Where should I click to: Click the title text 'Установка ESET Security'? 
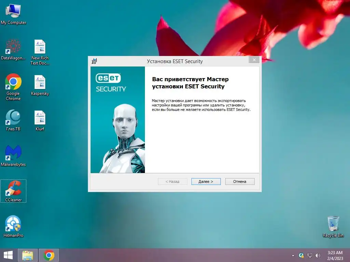tap(175, 61)
